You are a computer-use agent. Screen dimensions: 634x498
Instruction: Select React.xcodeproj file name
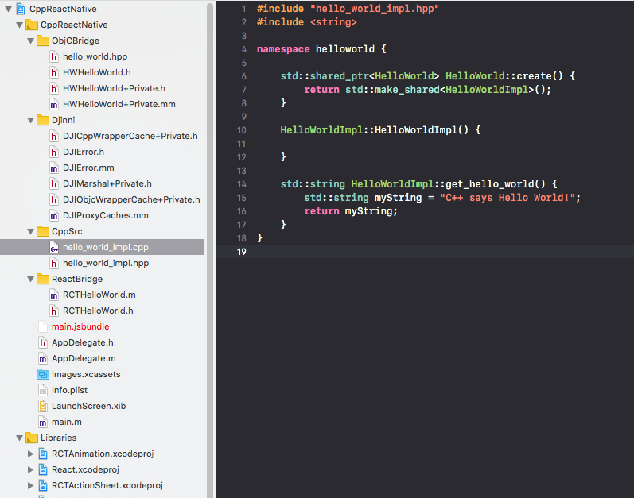tap(85, 469)
